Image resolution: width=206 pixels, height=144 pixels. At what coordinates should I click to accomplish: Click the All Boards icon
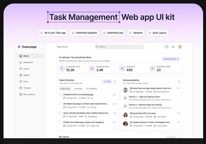(122, 68)
